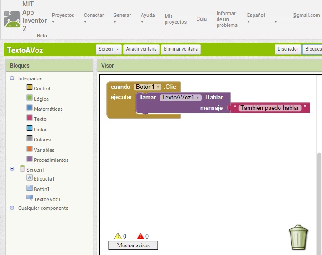Collapse the Integrados tree section
This screenshot has height=255, width=322.
click(x=12, y=78)
